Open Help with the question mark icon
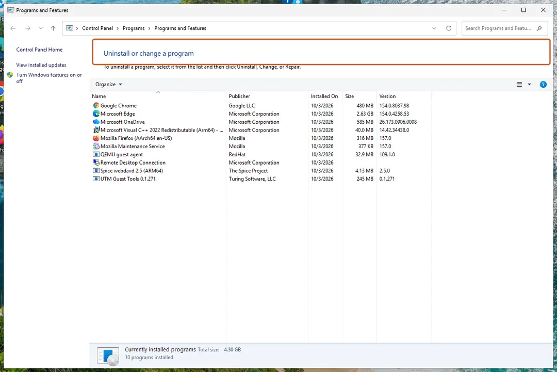 pos(543,84)
